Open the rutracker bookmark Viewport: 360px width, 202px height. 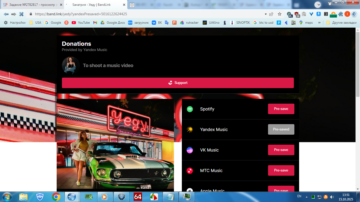tap(189, 23)
